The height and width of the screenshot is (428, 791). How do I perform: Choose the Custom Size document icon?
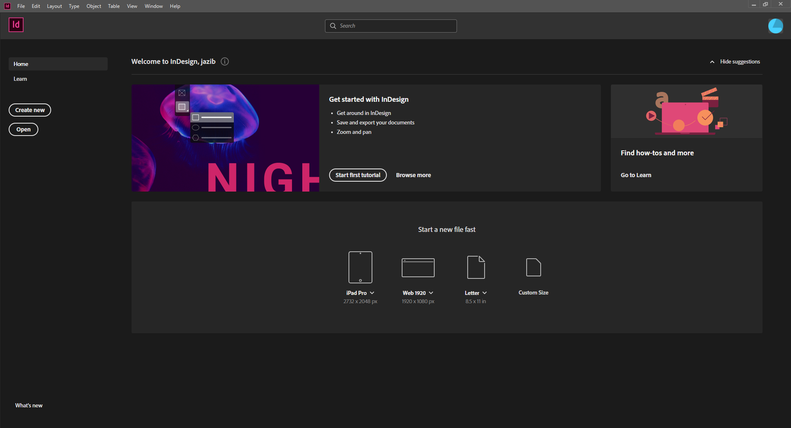pos(533,267)
